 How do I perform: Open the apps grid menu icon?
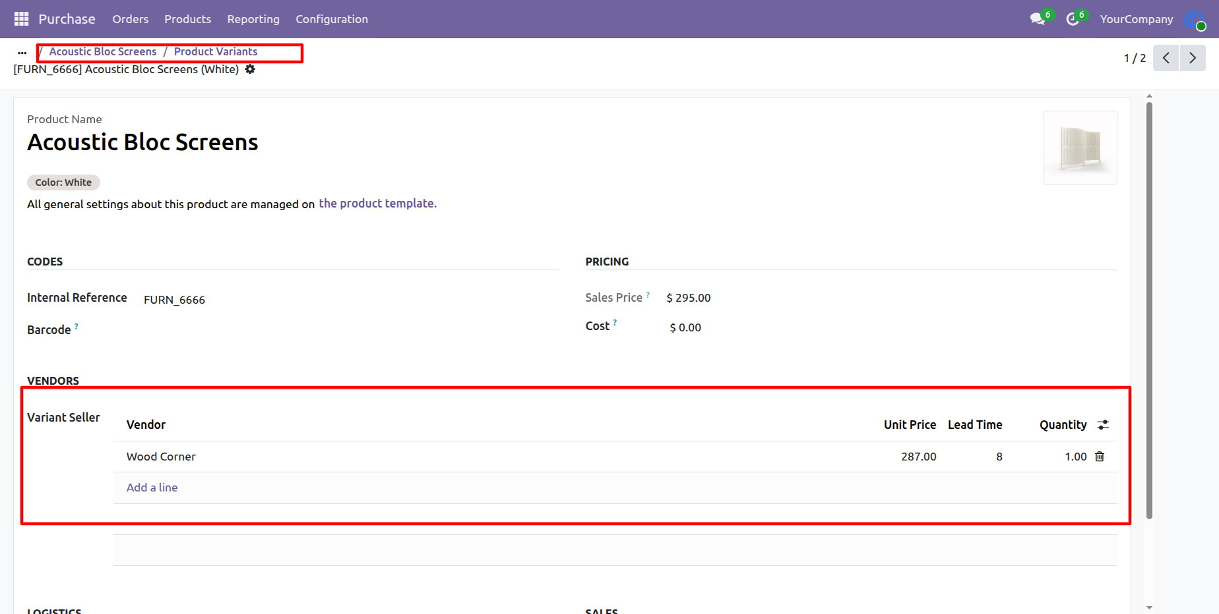pos(21,19)
